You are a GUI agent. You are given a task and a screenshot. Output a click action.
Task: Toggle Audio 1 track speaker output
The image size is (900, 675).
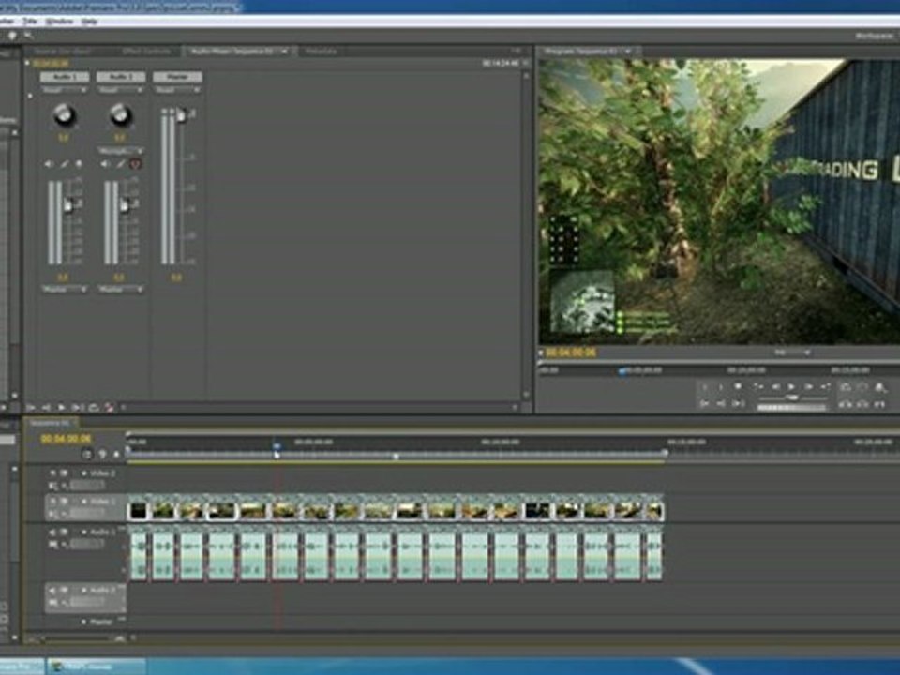[x=52, y=532]
